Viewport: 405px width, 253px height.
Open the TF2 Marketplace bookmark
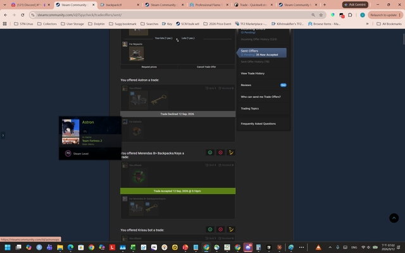point(251,24)
